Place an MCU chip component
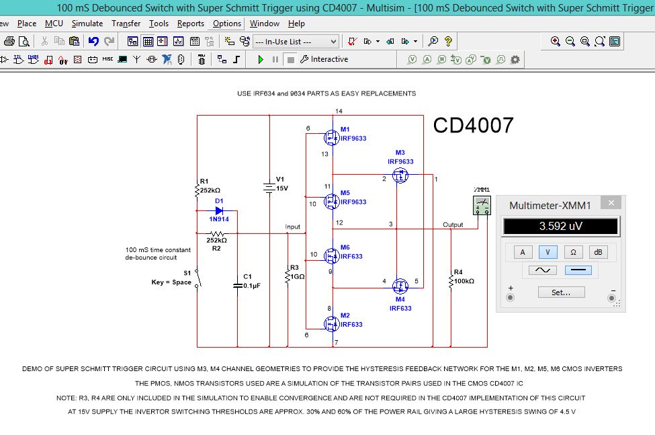The height and width of the screenshot is (435, 655). (202, 59)
